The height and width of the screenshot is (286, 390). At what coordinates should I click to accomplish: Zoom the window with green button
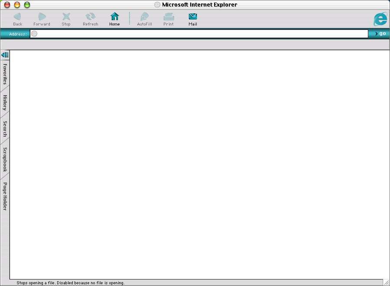[x=27, y=5]
